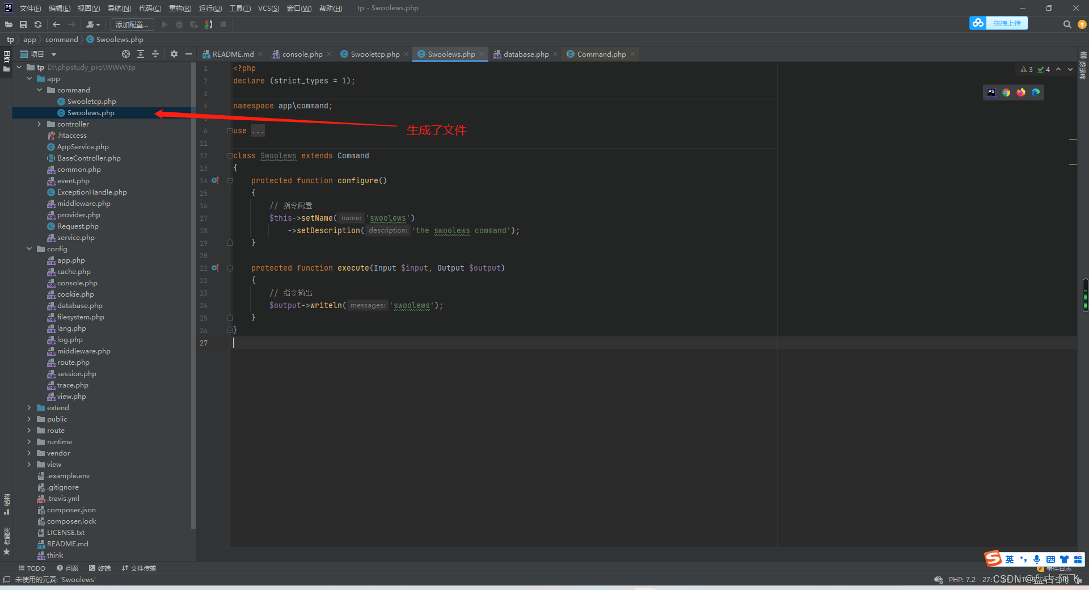The width and height of the screenshot is (1089, 590).
Task: Click the search magnifier icon
Action: click(1067, 24)
